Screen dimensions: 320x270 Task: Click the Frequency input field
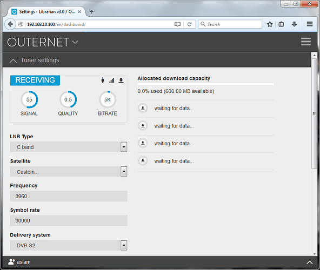tap(69, 196)
